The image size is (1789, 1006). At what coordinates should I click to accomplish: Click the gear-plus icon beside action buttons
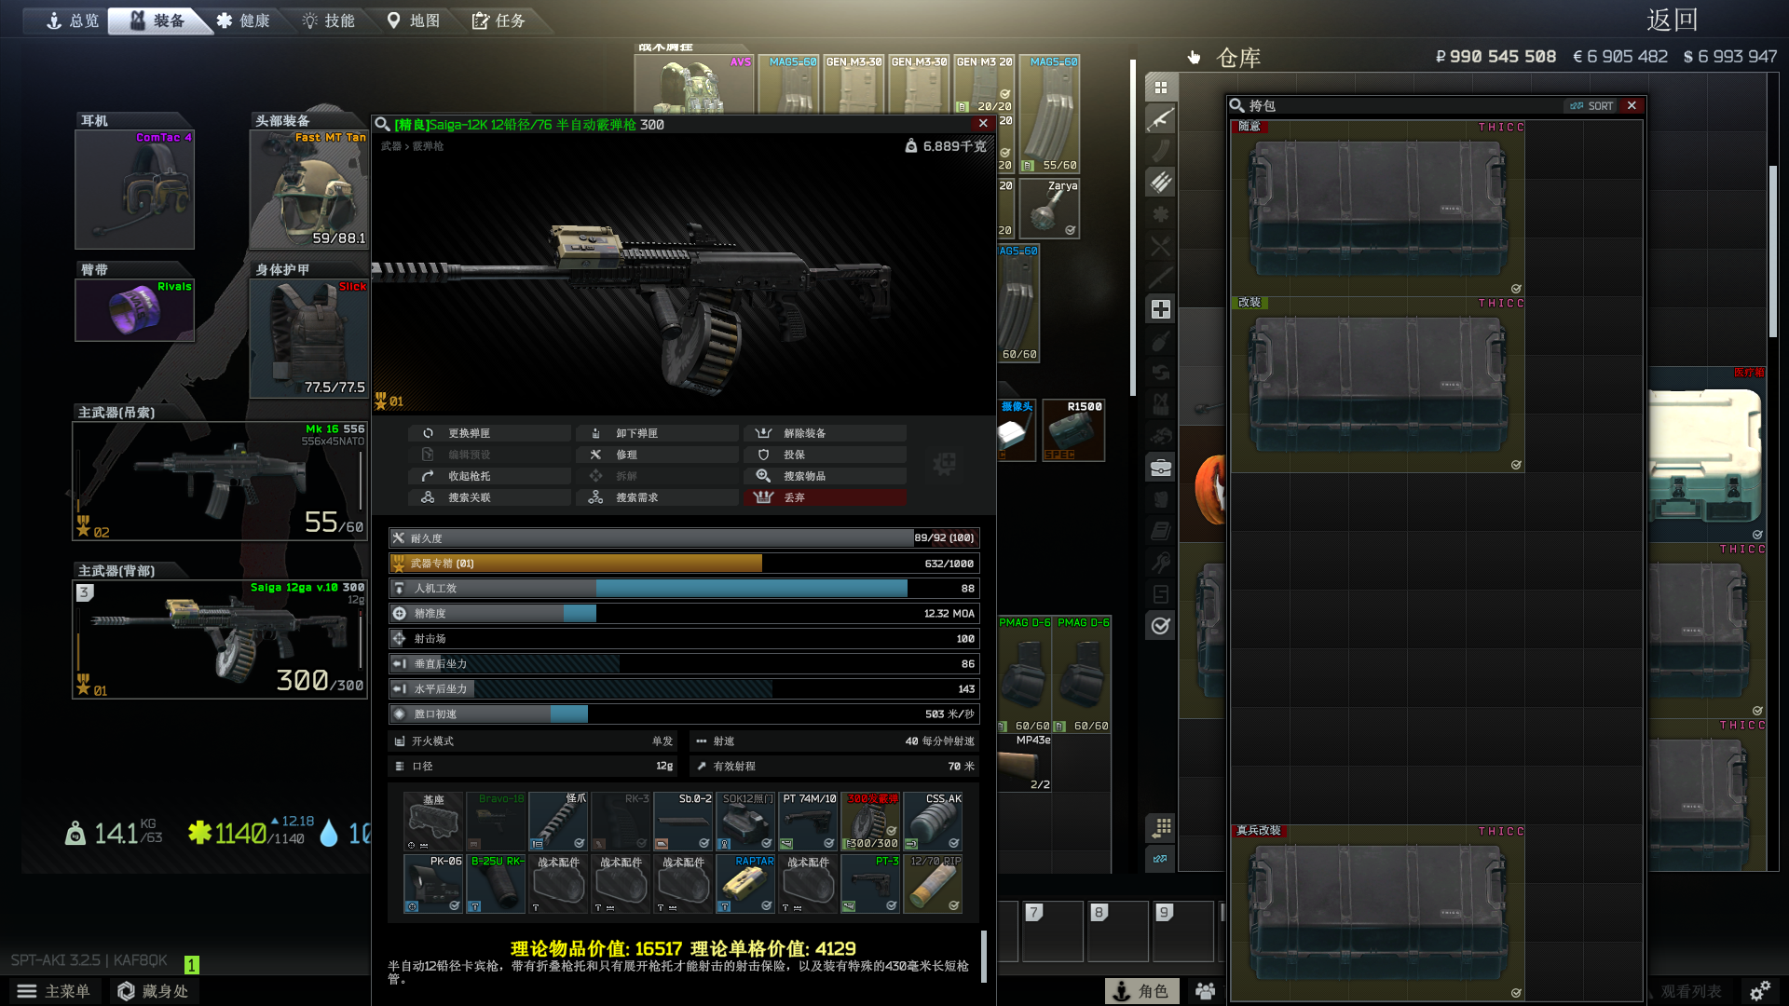[x=944, y=464]
